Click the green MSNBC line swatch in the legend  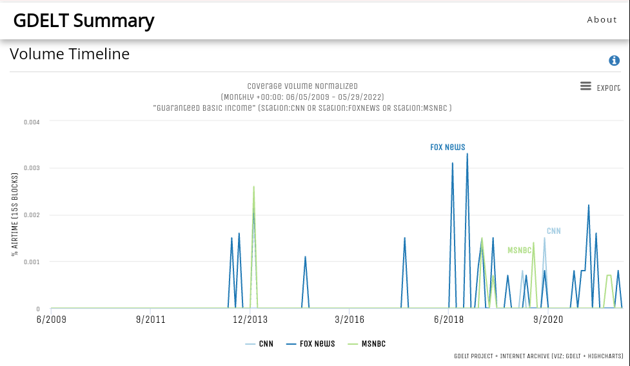[x=353, y=344]
